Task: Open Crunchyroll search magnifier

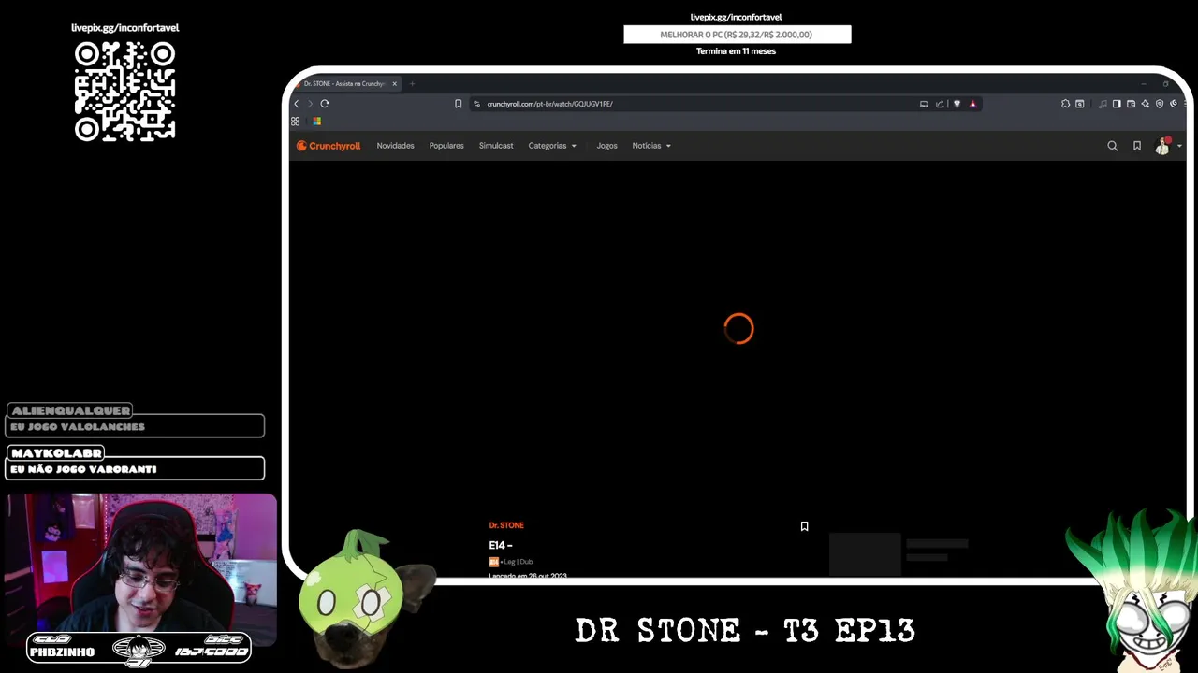Action: pos(1113,146)
